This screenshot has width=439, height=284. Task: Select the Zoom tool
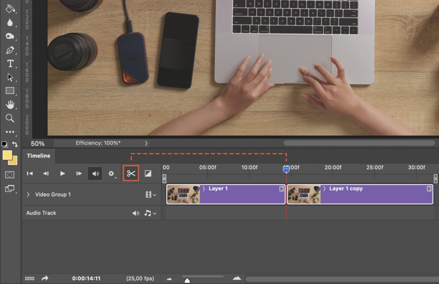point(11,118)
